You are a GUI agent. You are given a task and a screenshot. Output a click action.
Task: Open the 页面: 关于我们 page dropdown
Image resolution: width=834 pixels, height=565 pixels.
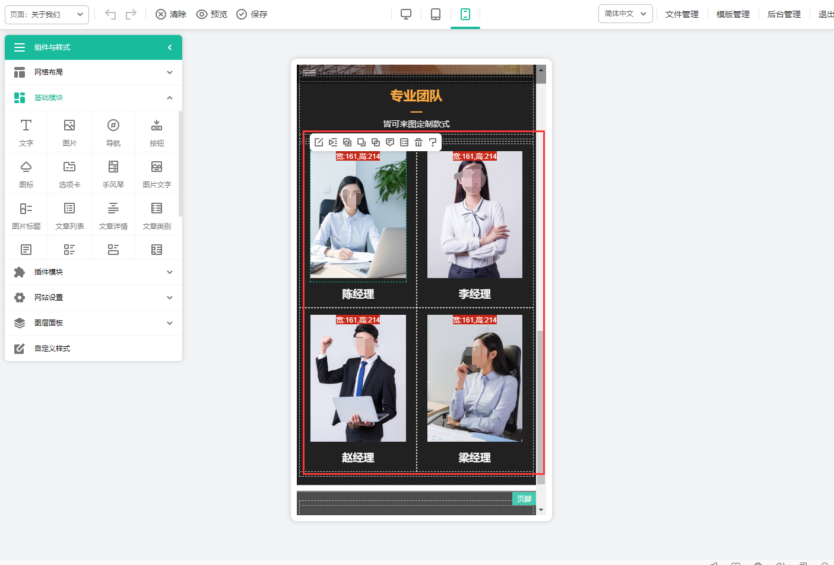click(47, 14)
